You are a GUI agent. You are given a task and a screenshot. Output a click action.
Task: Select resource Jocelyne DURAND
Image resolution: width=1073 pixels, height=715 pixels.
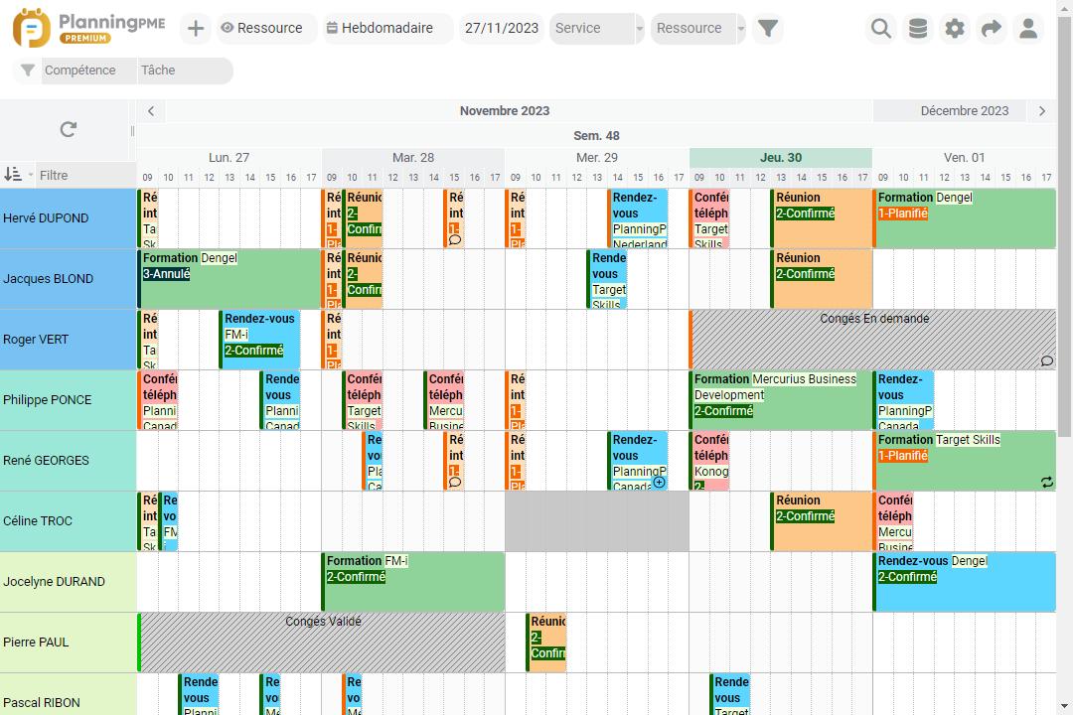(69, 582)
